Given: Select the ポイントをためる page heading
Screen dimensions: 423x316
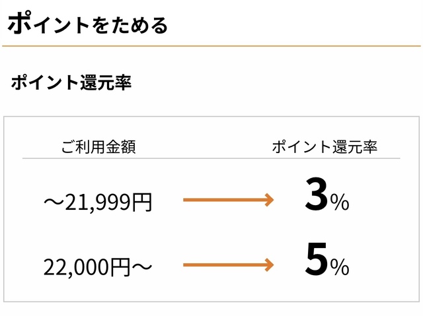Looking at the screenshot, I should coord(87,24).
